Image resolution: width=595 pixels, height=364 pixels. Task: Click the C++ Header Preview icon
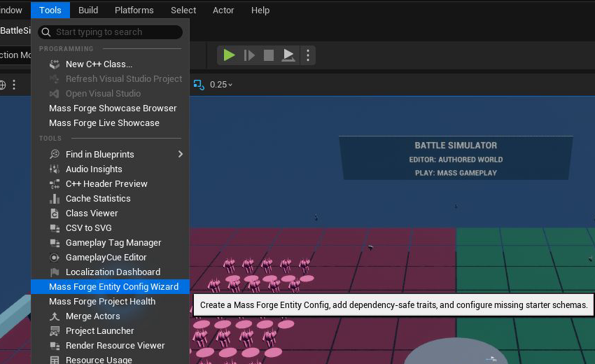(55, 184)
